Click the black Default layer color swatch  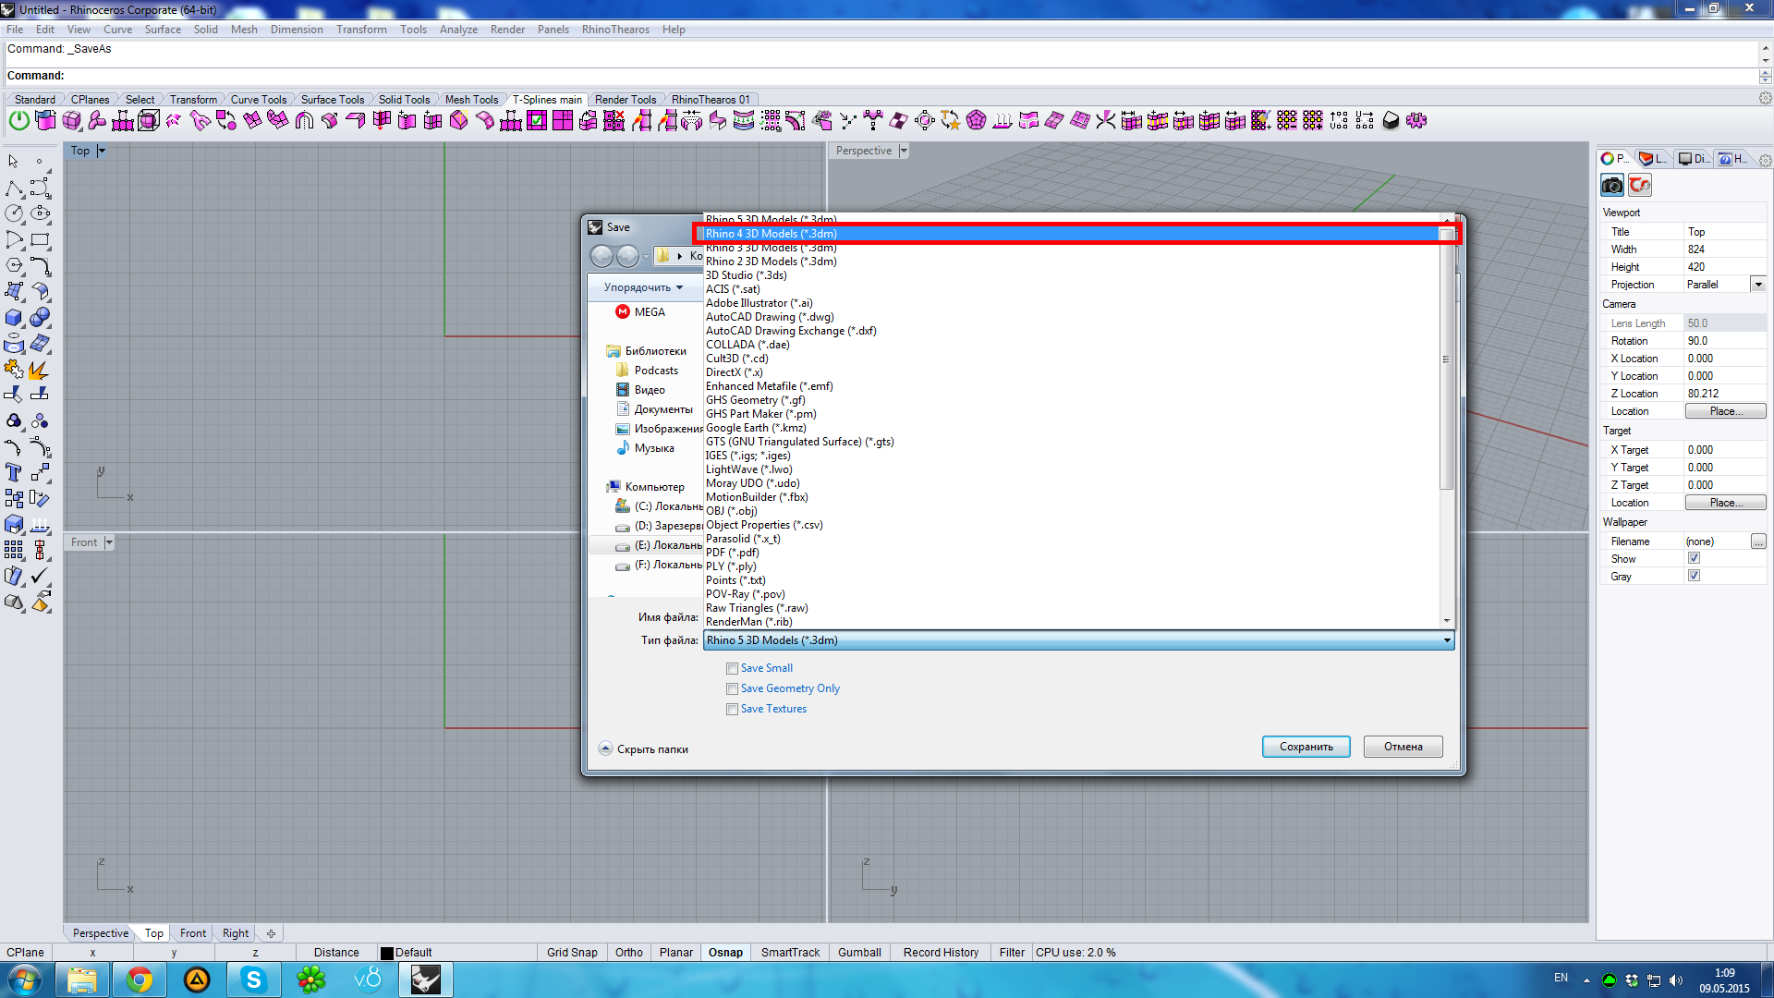(387, 953)
